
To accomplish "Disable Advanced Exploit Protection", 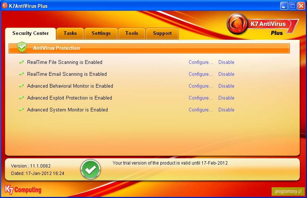I will point(226,98).
